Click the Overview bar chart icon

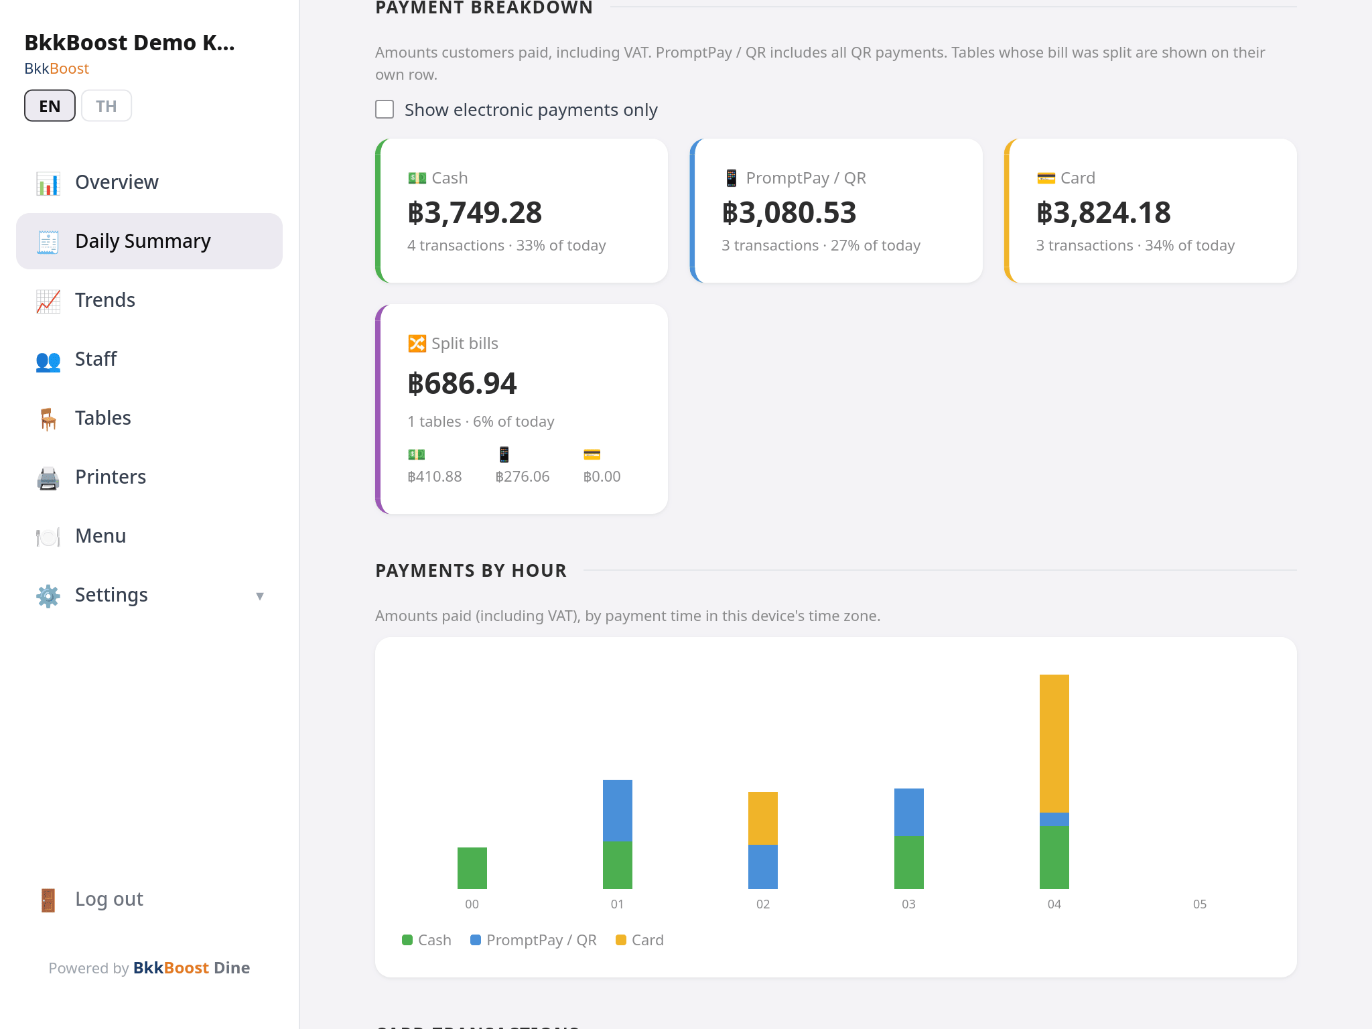point(48,183)
